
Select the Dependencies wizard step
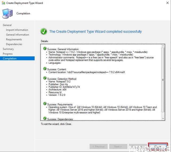14,44
